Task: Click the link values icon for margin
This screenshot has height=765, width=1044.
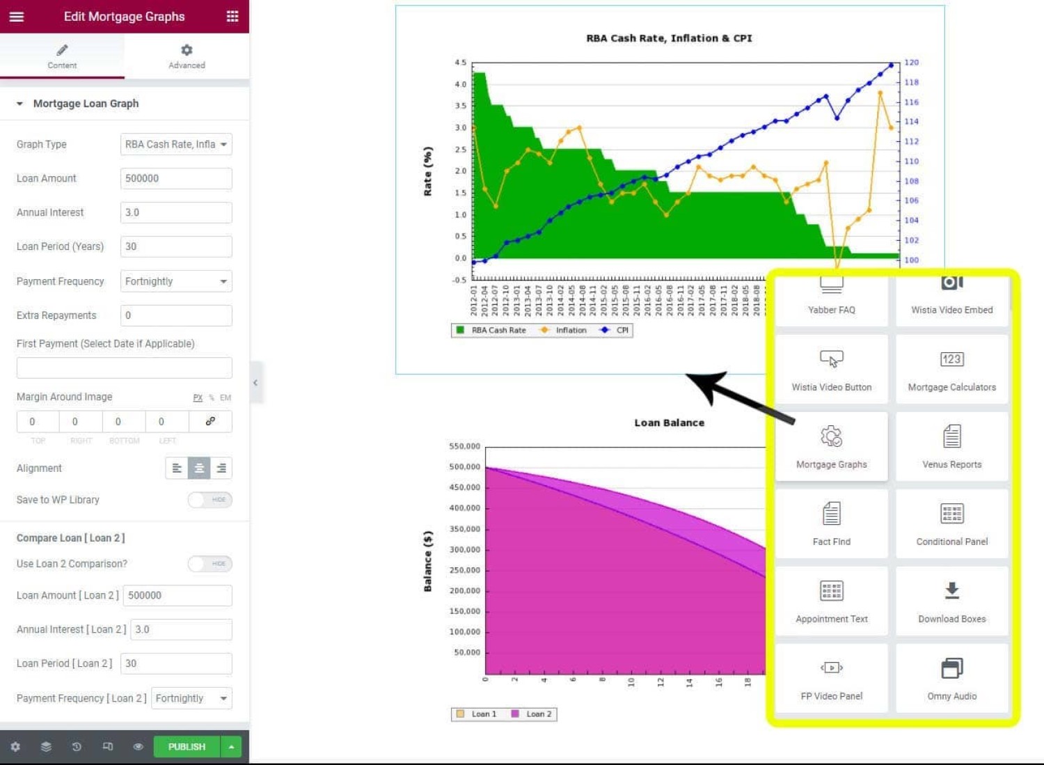Action: pos(210,421)
